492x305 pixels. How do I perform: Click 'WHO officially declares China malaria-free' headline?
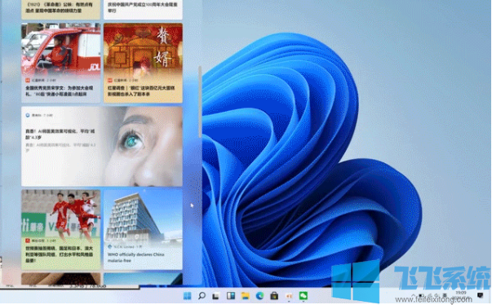coord(136,258)
